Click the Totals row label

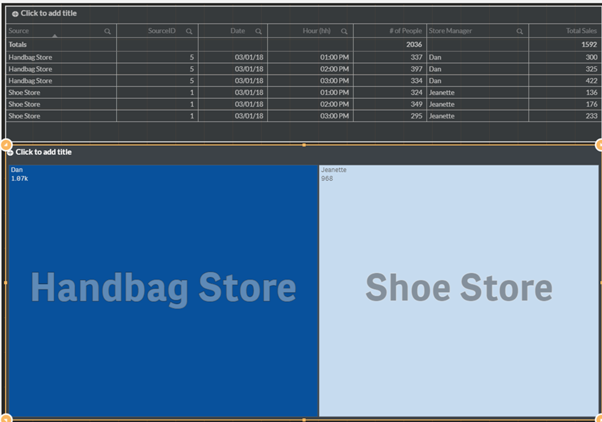click(x=18, y=44)
